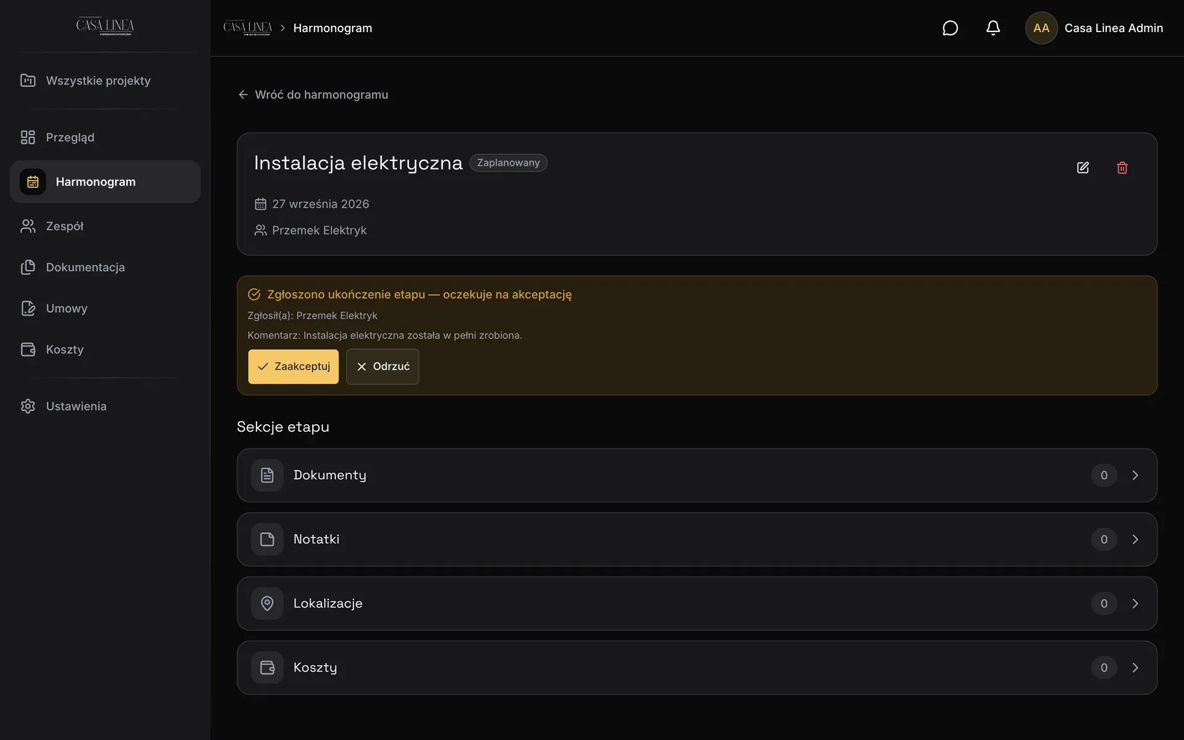Open the chat messages icon
1184x740 pixels.
950,28
